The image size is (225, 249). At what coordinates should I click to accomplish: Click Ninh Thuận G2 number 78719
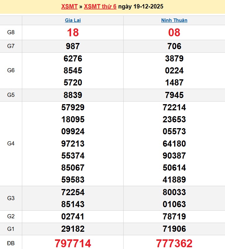[x=174, y=217]
